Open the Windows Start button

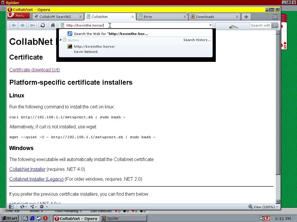10,219
